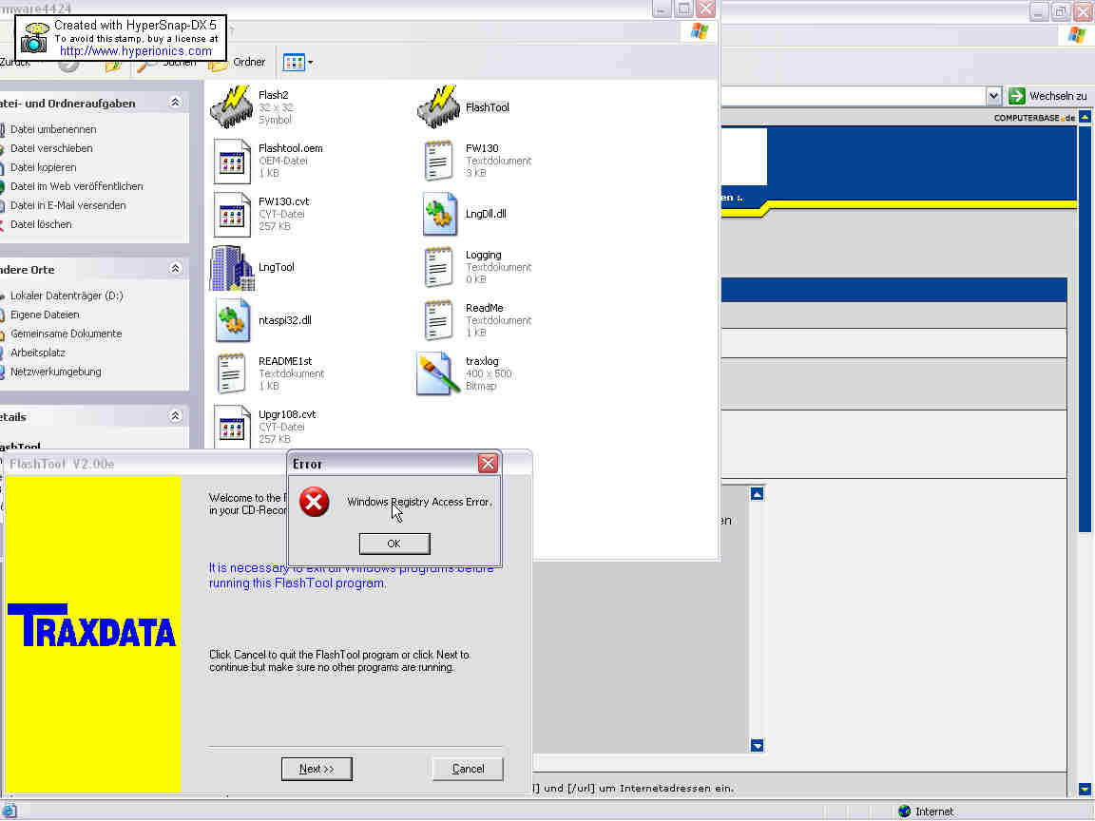Click Datei umbenennen task link

tap(53, 129)
